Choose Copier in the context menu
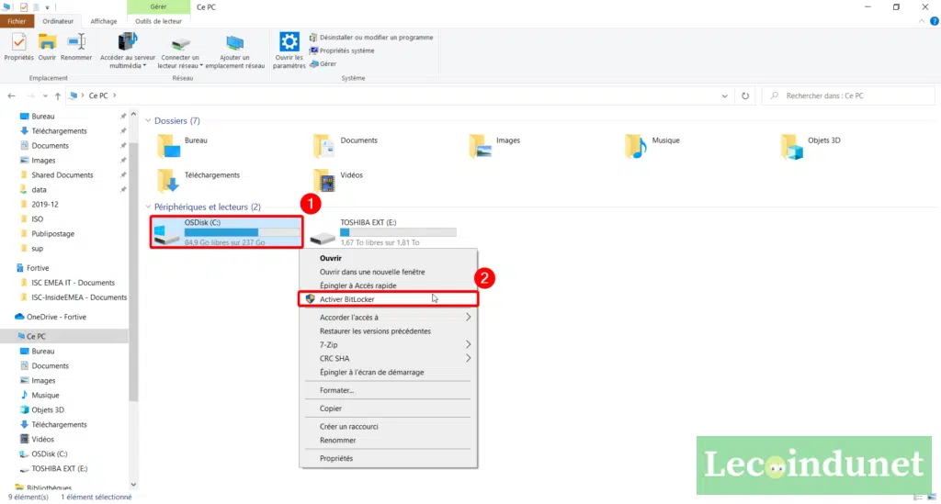This screenshot has width=941, height=504. 389,409
